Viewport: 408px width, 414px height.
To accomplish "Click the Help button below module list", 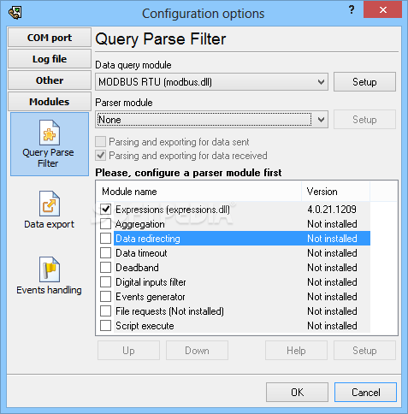I will click(x=296, y=351).
